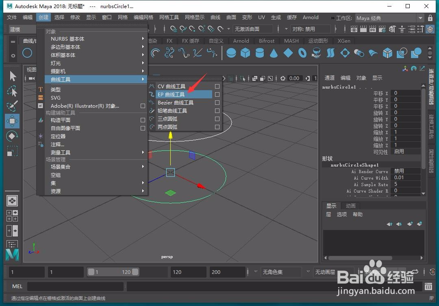
Task: Open the 无角色集 dropdown
Action: (x=282, y=272)
